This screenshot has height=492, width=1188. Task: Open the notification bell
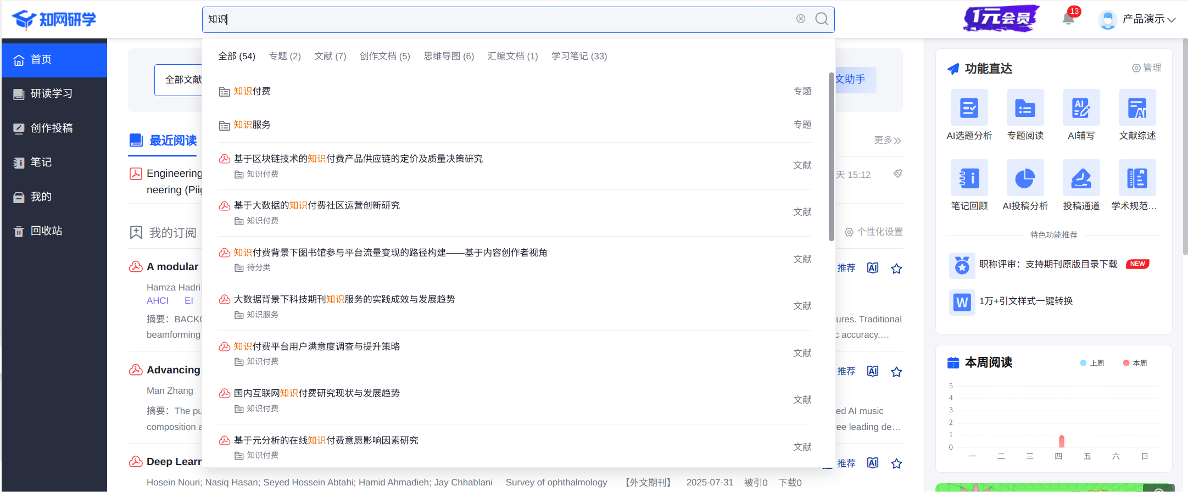pos(1068,19)
